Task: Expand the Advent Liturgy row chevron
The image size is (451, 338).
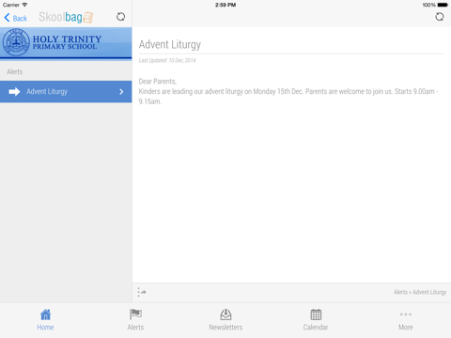Action: pyautogui.click(x=121, y=92)
